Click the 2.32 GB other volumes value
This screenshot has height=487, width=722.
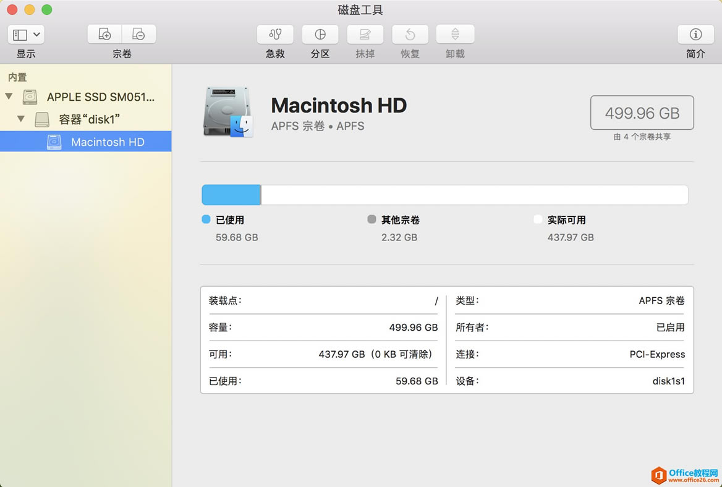399,237
